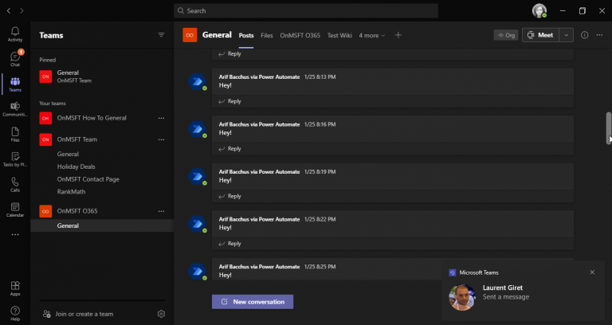The width and height of the screenshot is (612, 325).
Task: Go forward with the right arrow
Action: point(22,11)
